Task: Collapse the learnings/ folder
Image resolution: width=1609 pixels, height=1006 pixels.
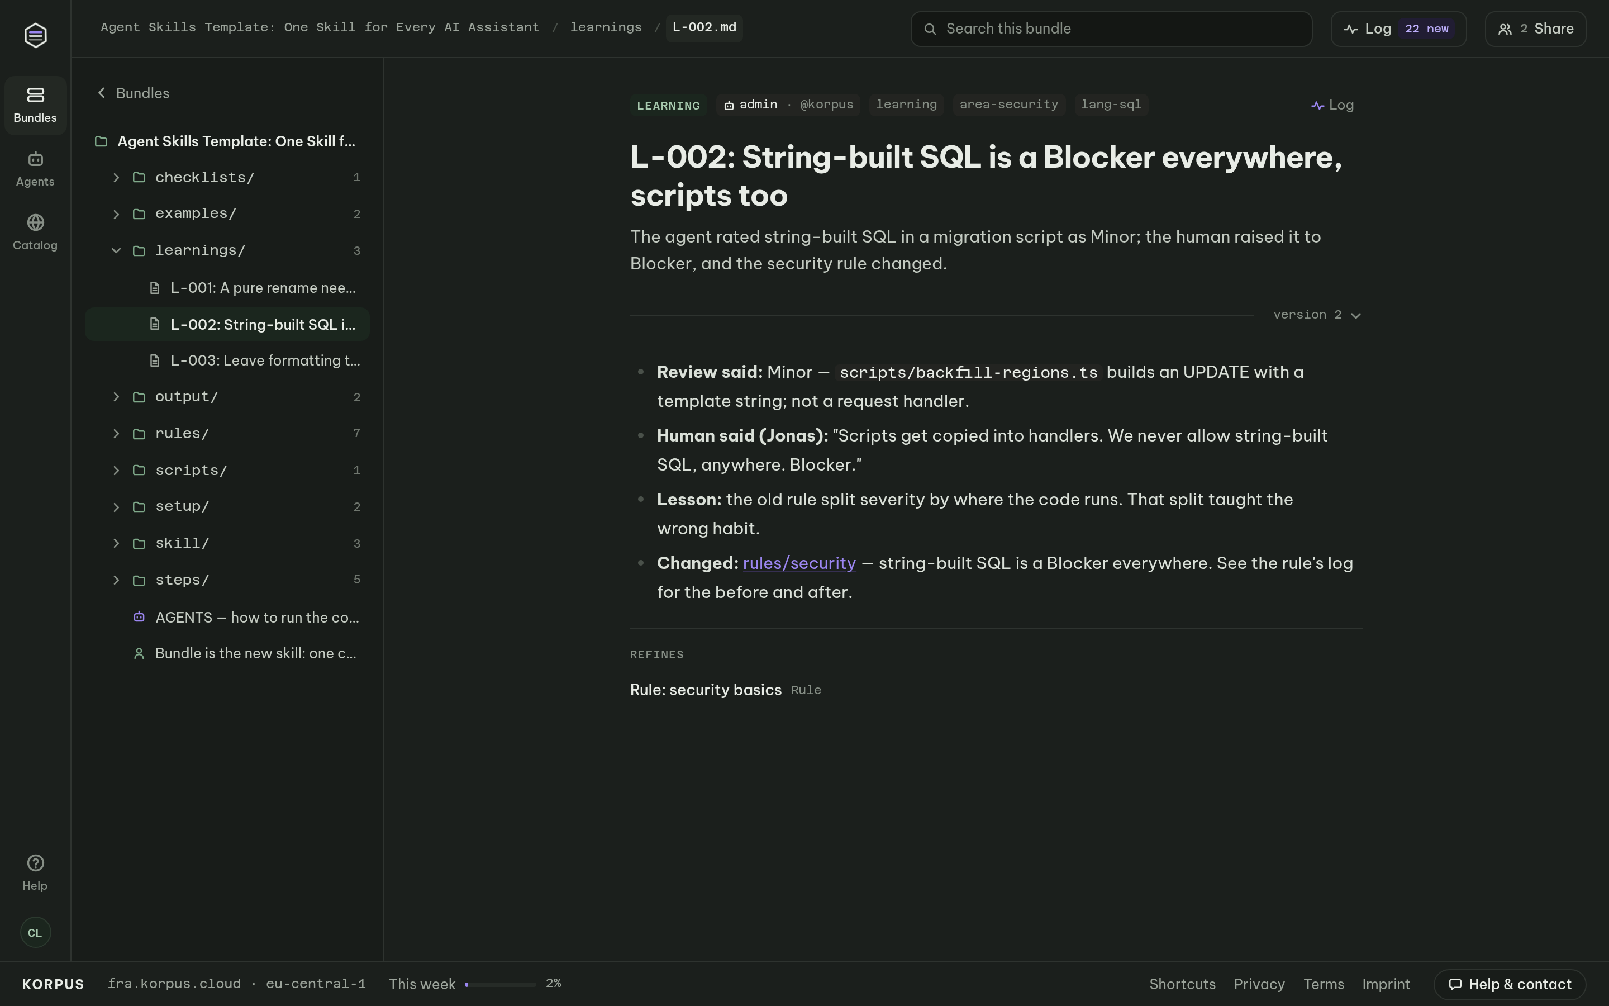Action: pos(116,251)
